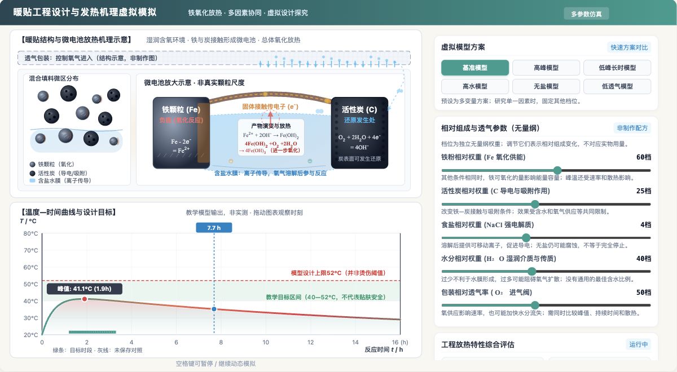Select the 低透气模型 preset
The height and width of the screenshot is (372, 677).
[x=617, y=86]
